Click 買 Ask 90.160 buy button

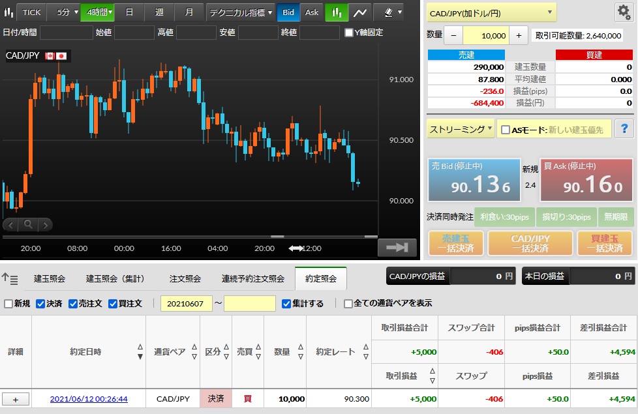(x=586, y=180)
